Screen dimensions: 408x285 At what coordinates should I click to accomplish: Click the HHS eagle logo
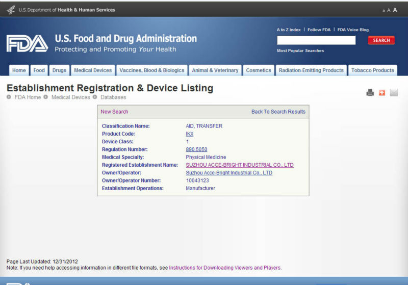[x=11, y=10]
